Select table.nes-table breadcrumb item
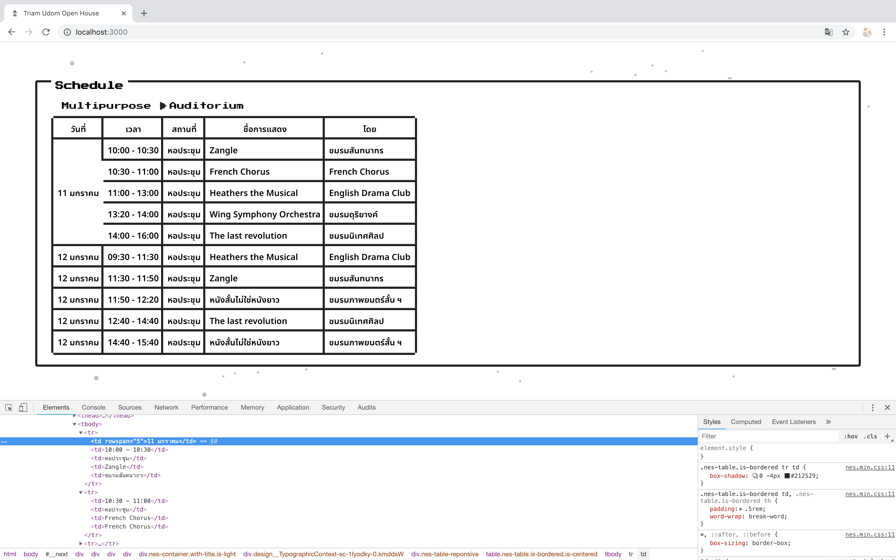Screen dimensions: 896x560 [541, 554]
